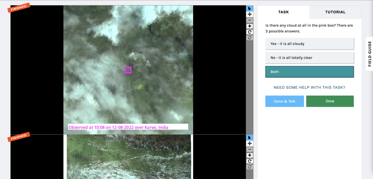Select the pointer tool on top image toolbar
The width and height of the screenshot is (373, 179).
[x=250, y=8]
